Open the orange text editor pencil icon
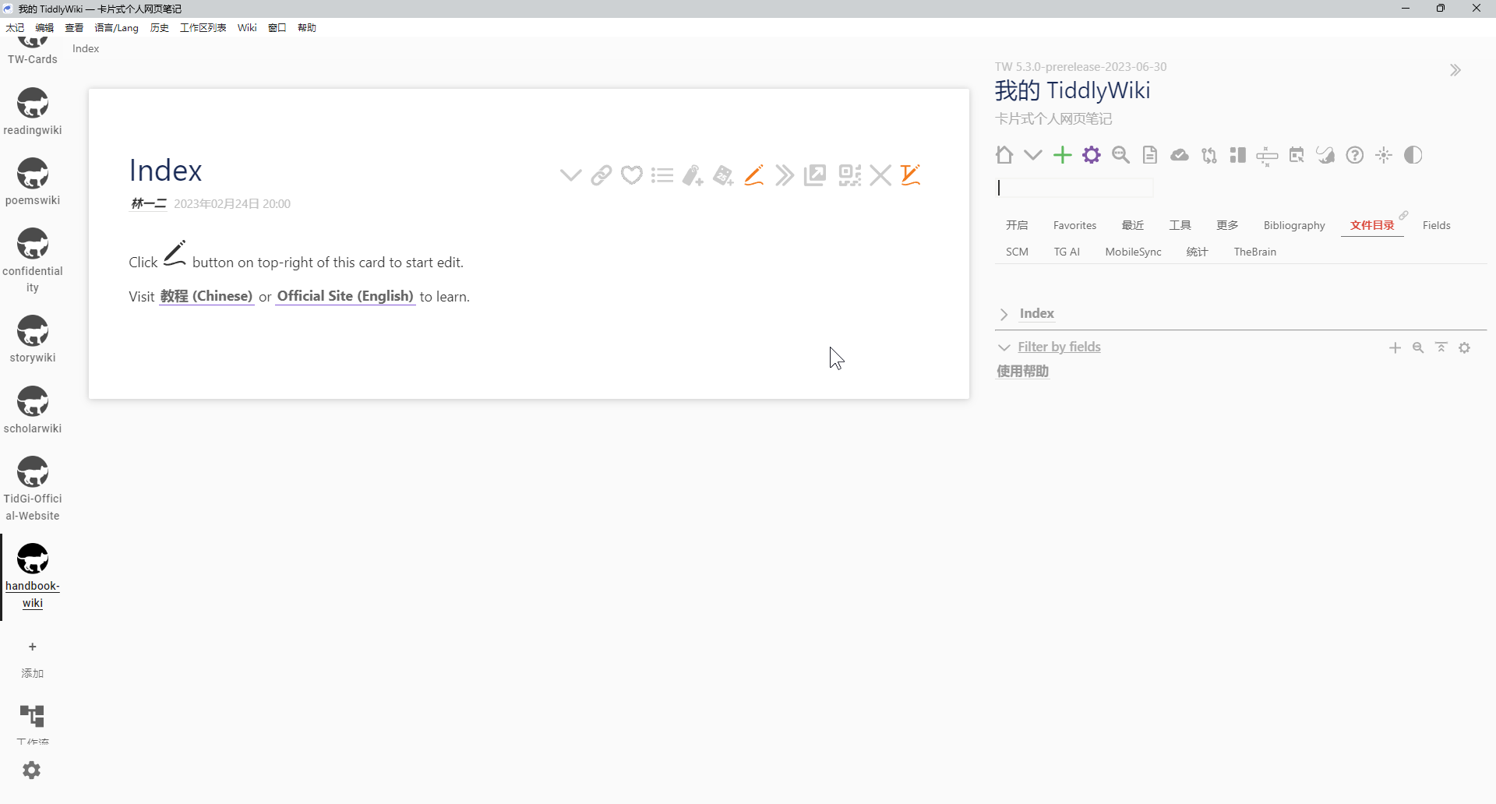 (911, 175)
